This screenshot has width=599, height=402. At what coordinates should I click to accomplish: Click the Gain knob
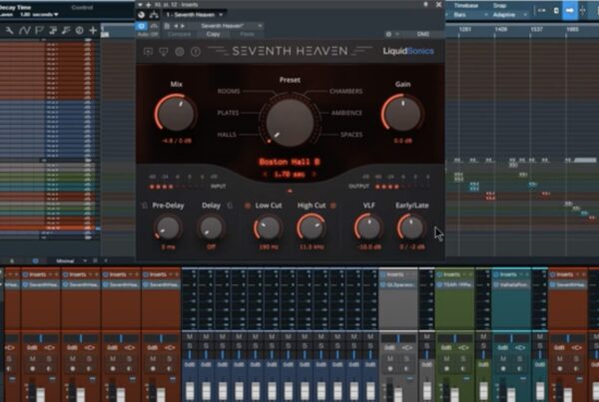[x=402, y=113]
